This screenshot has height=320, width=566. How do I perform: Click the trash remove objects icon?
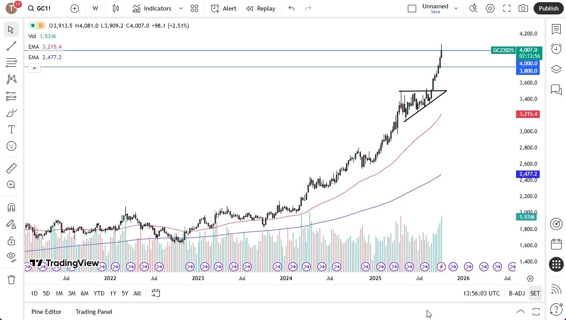click(11, 279)
